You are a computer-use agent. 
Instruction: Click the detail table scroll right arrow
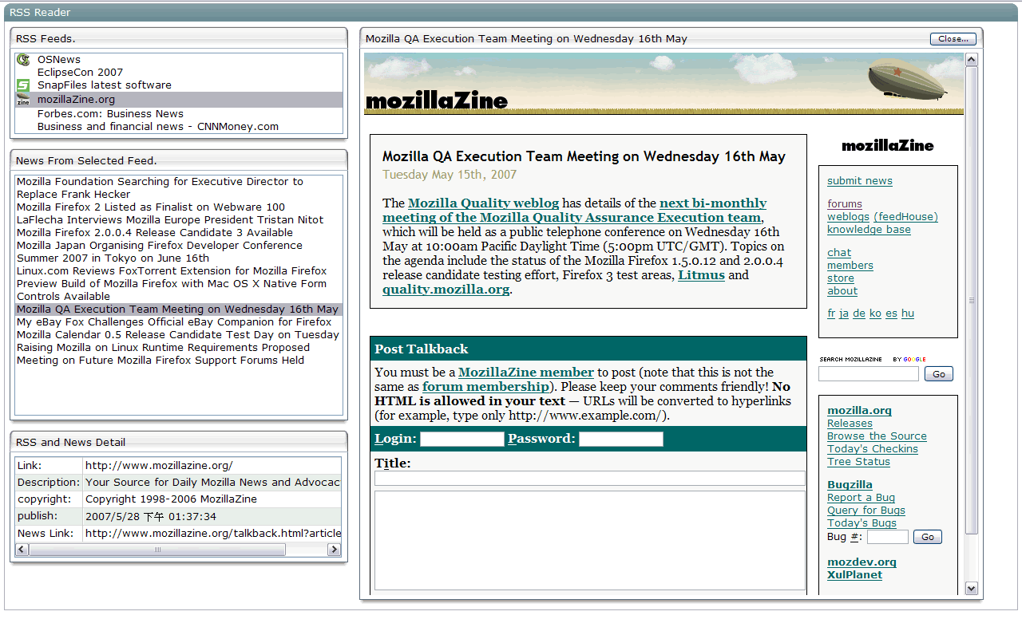[335, 550]
